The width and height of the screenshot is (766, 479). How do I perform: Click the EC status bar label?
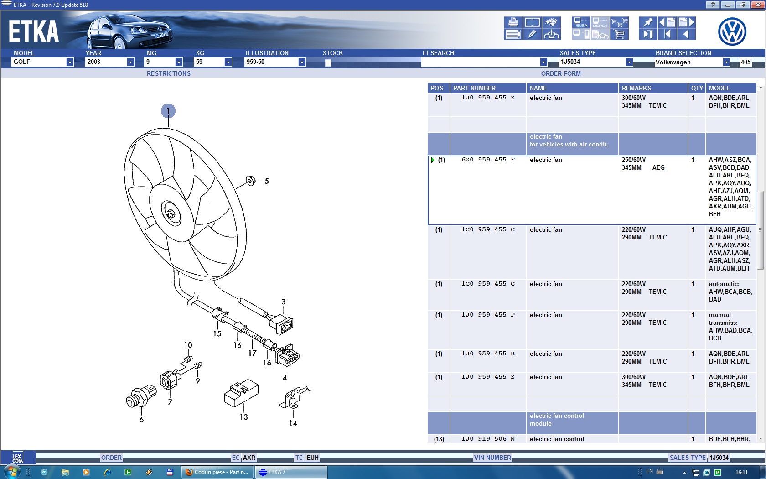click(x=236, y=458)
